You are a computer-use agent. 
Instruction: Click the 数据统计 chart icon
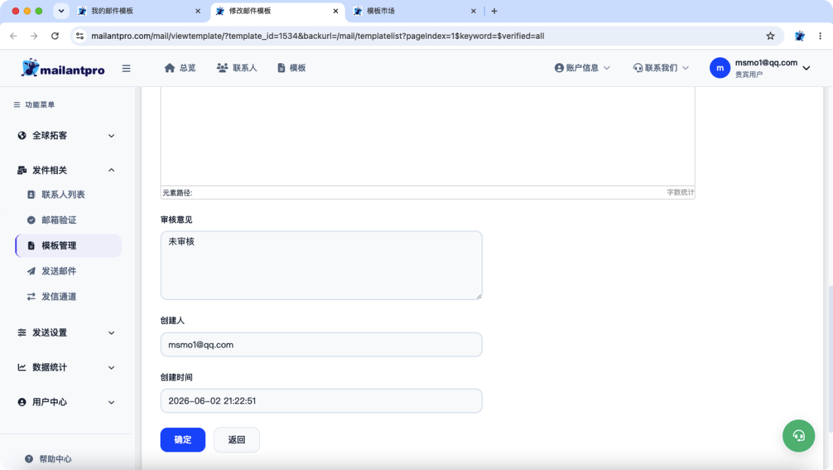22,367
